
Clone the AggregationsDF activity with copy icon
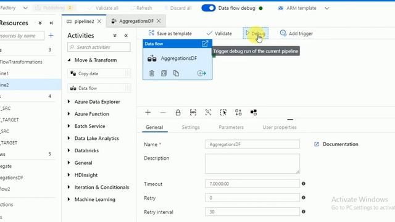point(176,73)
